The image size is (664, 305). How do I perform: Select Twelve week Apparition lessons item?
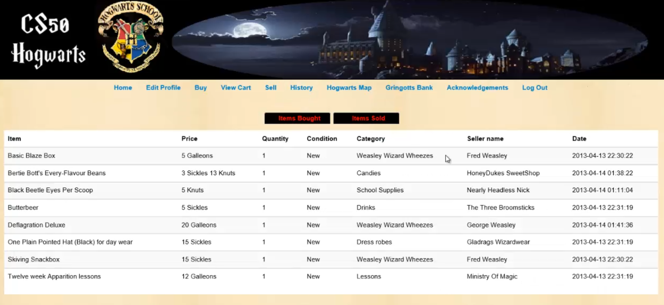click(x=54, y=276)
